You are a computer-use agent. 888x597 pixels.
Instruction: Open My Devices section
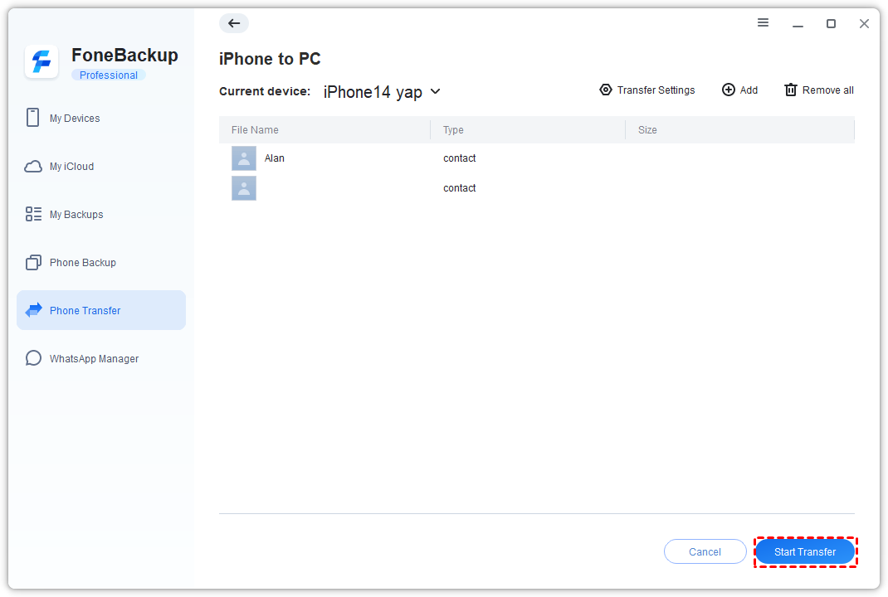[x=100, y=119]
